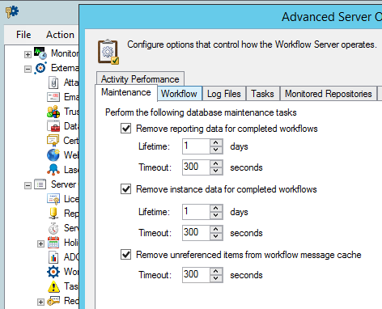This screenshot has width=382, height=309.
Task: Uncheck Remove reporting data for completed workflows
Action: click(x=126, y=129)
